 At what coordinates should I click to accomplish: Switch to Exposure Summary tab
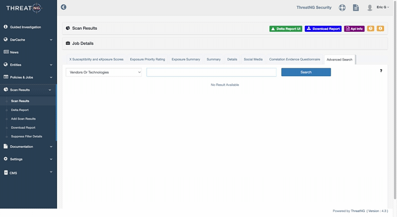point(186,59)
